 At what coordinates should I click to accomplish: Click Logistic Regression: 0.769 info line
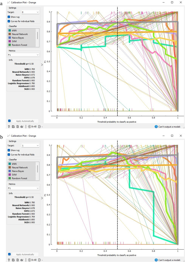pos(21,217)
